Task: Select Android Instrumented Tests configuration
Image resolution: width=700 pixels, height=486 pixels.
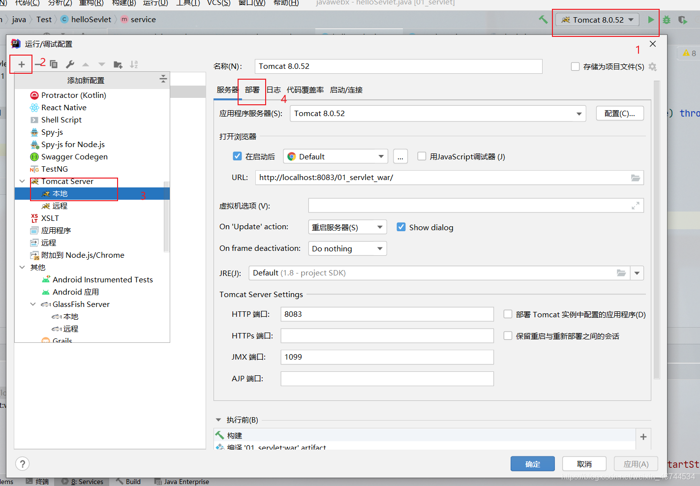Action: click(x=97, y=279)
